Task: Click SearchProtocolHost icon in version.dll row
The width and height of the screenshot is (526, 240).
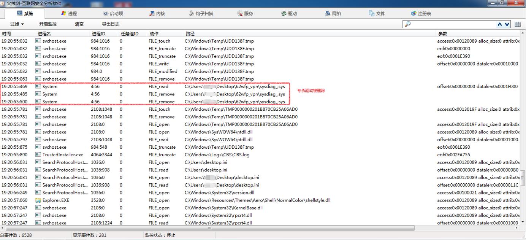Action: (38, 192)
